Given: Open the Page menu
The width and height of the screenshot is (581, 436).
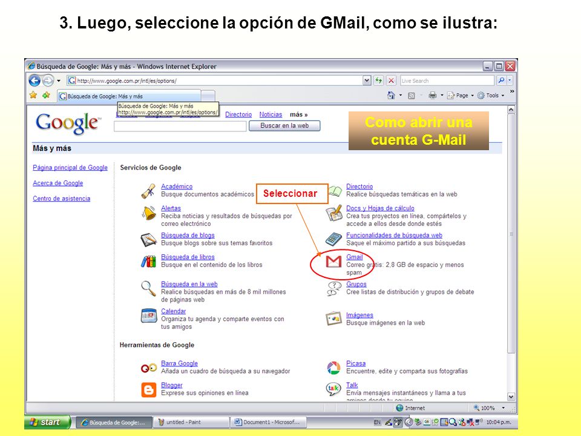Looking at the screenshot, I should point(461,95).
